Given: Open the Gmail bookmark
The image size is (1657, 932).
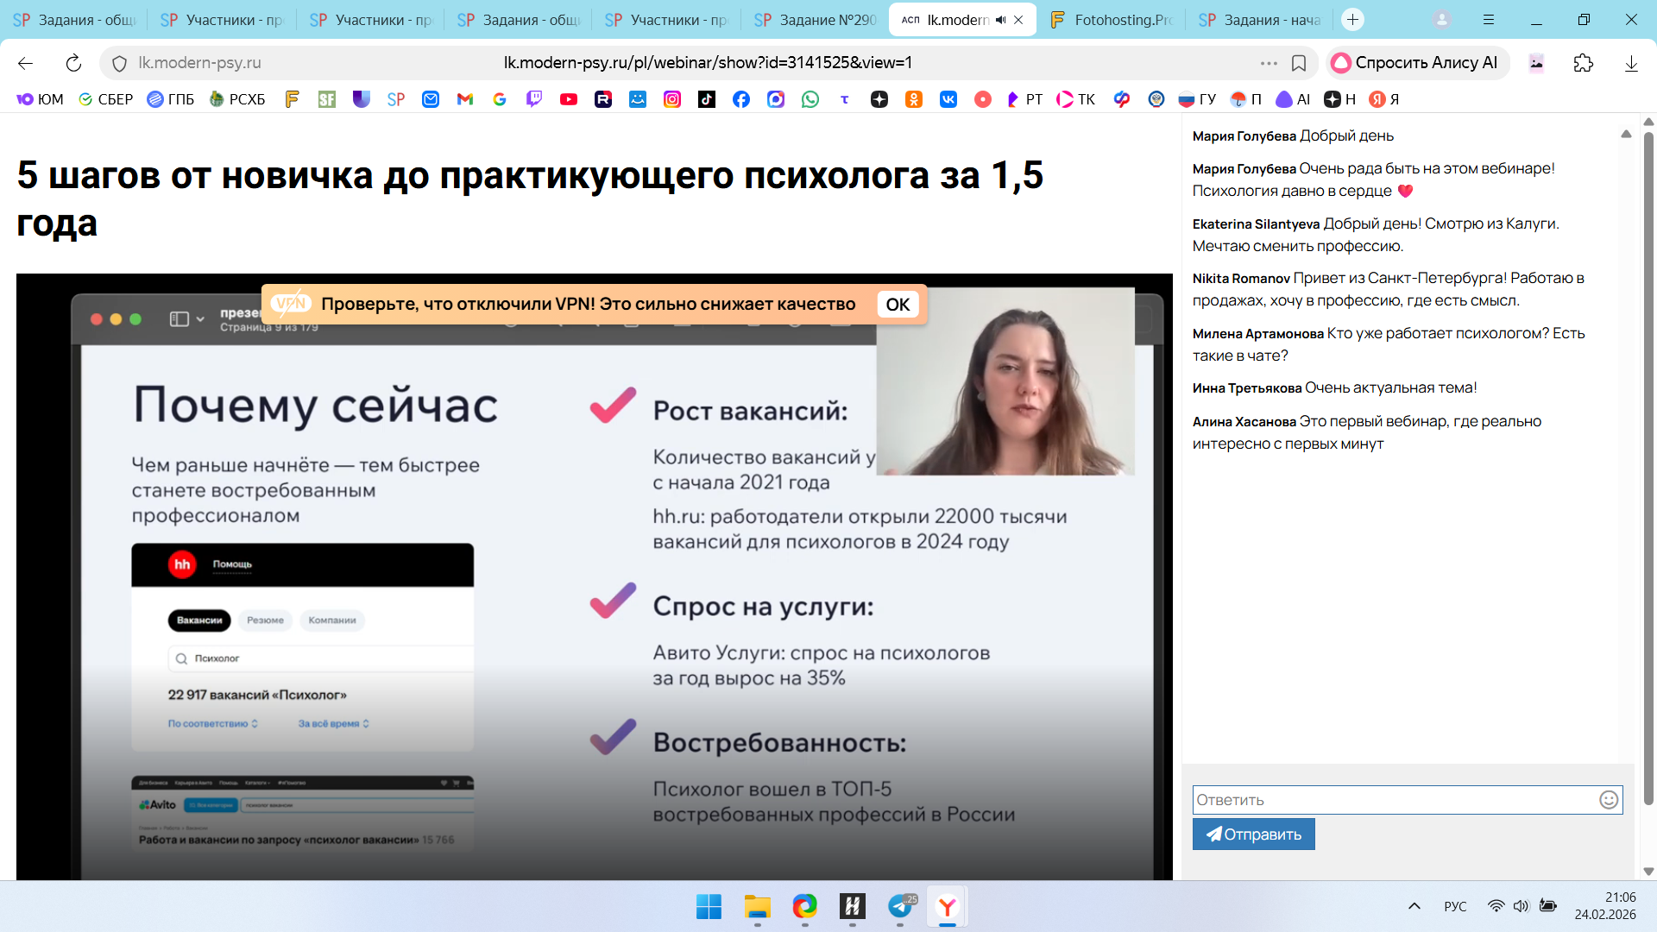Looking at the screenshot, I should point(465,99).
